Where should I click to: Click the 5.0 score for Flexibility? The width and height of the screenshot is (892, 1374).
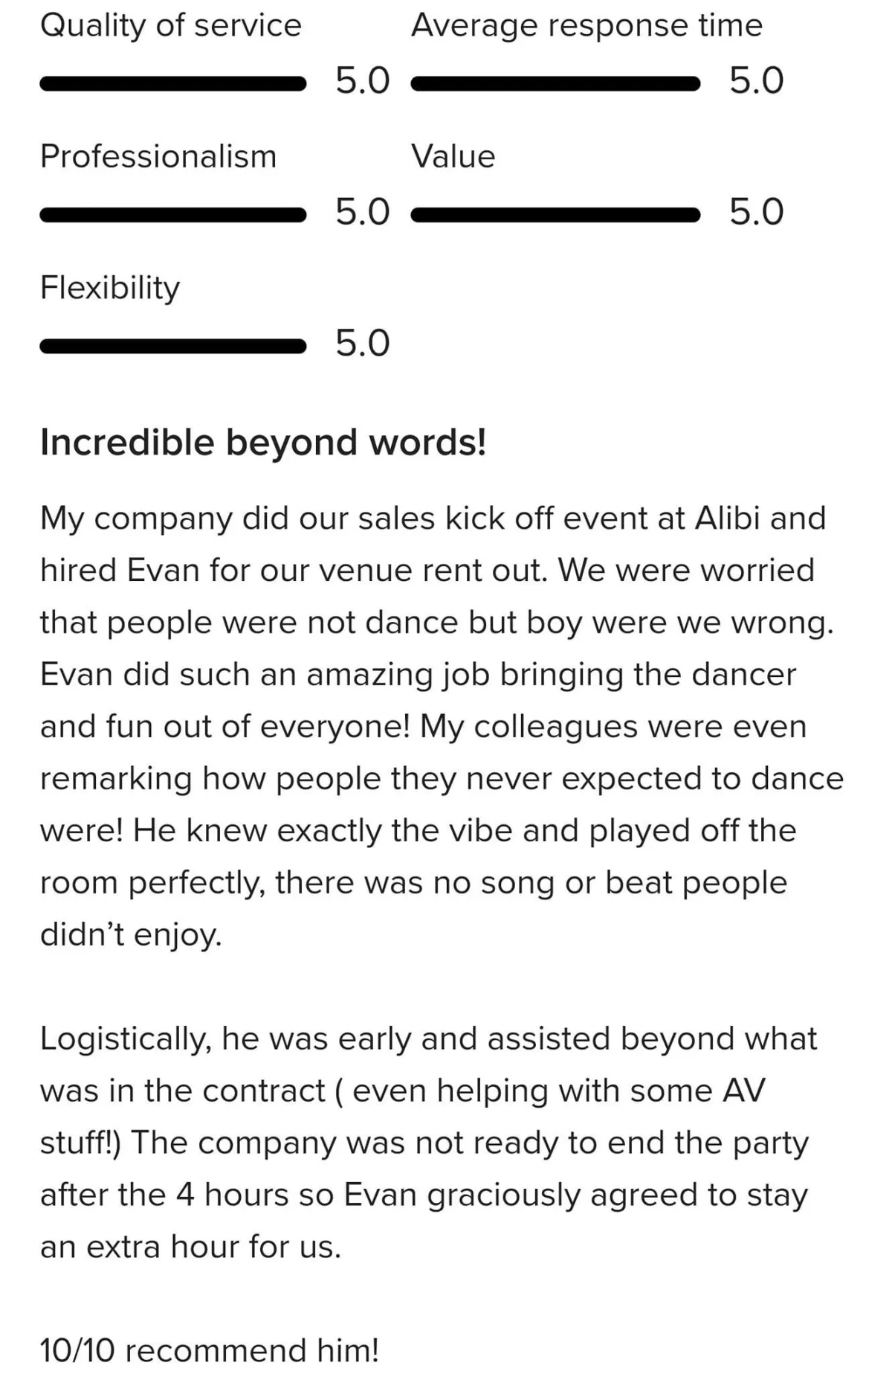pyautogui.click(x=362, y=344)
